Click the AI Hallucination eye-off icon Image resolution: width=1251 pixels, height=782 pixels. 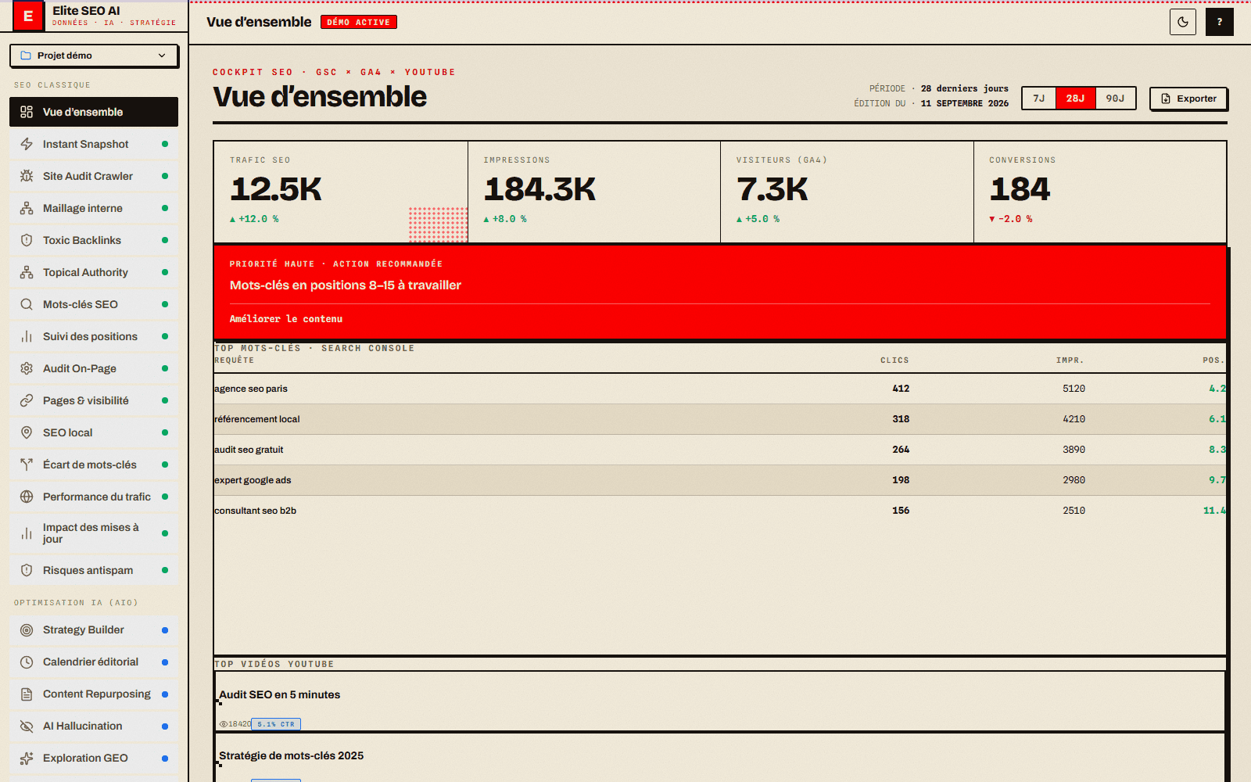click(27, 726)
